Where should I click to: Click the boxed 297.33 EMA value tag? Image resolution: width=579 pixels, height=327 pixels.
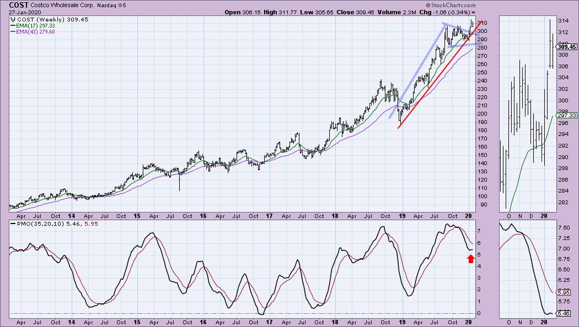point(567,116)
